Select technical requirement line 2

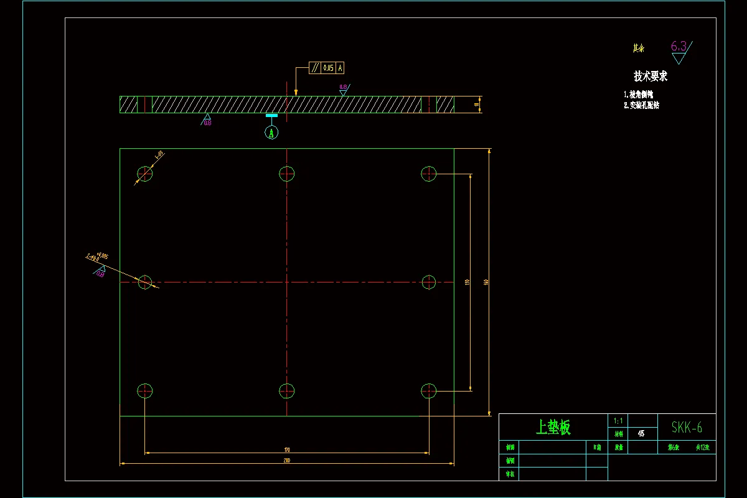tap(641, 105)
